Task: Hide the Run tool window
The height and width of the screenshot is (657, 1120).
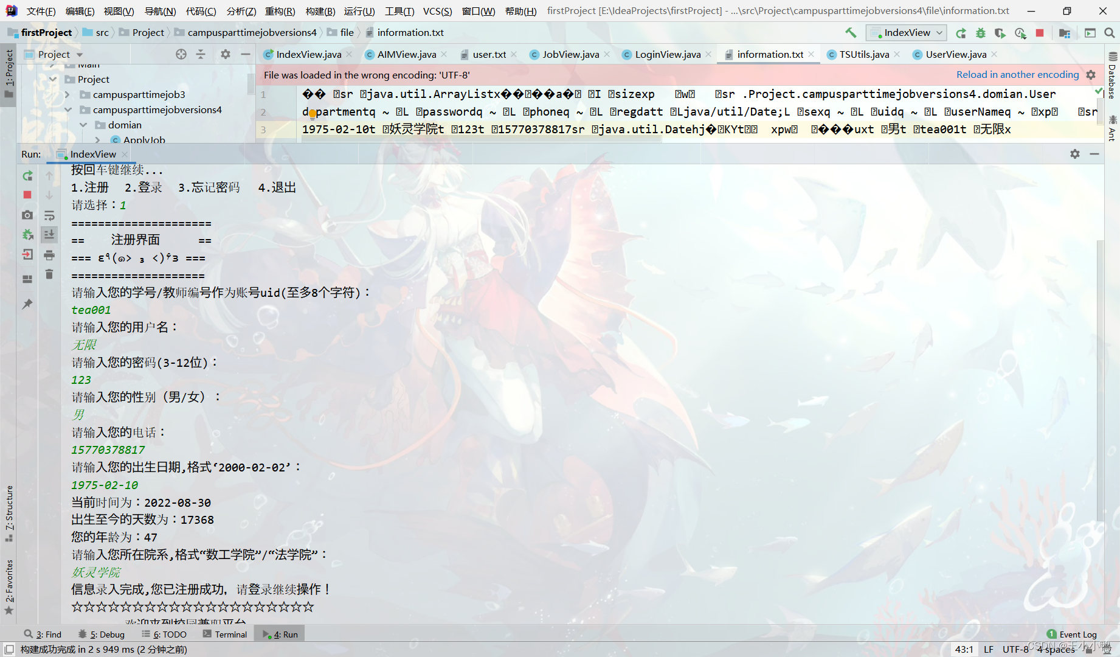Action: [x=1094, y=154]
